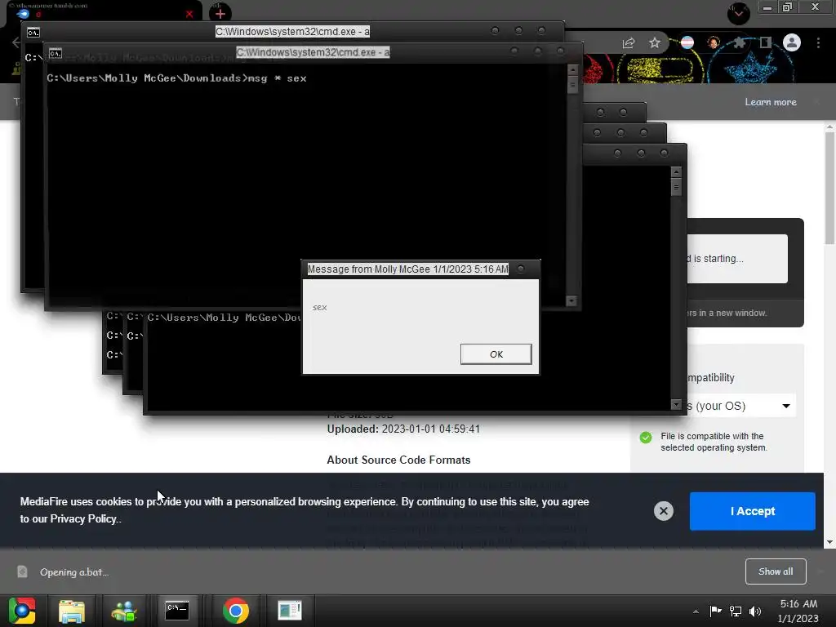Click the cmd icon in the front cmd.exe title bar
Image resolution: width=836 pixels, height=627 pixels.
56,53
